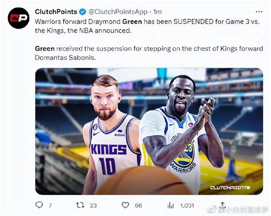This screenshot has width=271, height=216.
Task: Click the like count 66
Action: pos(138,206)
